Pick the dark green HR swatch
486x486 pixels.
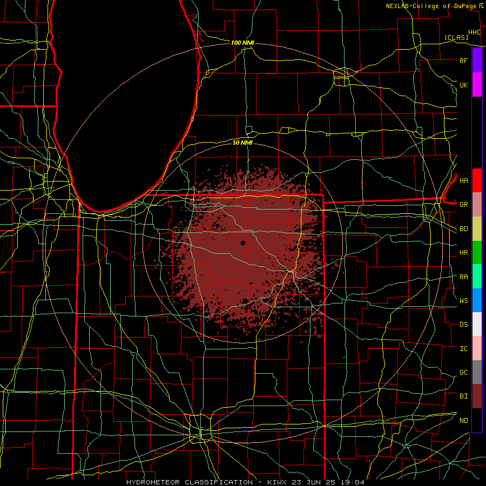pyautogui.click(x=477, y=252)
